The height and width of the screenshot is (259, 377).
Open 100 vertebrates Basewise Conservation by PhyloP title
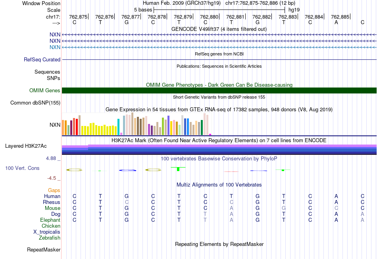[219, 159]
